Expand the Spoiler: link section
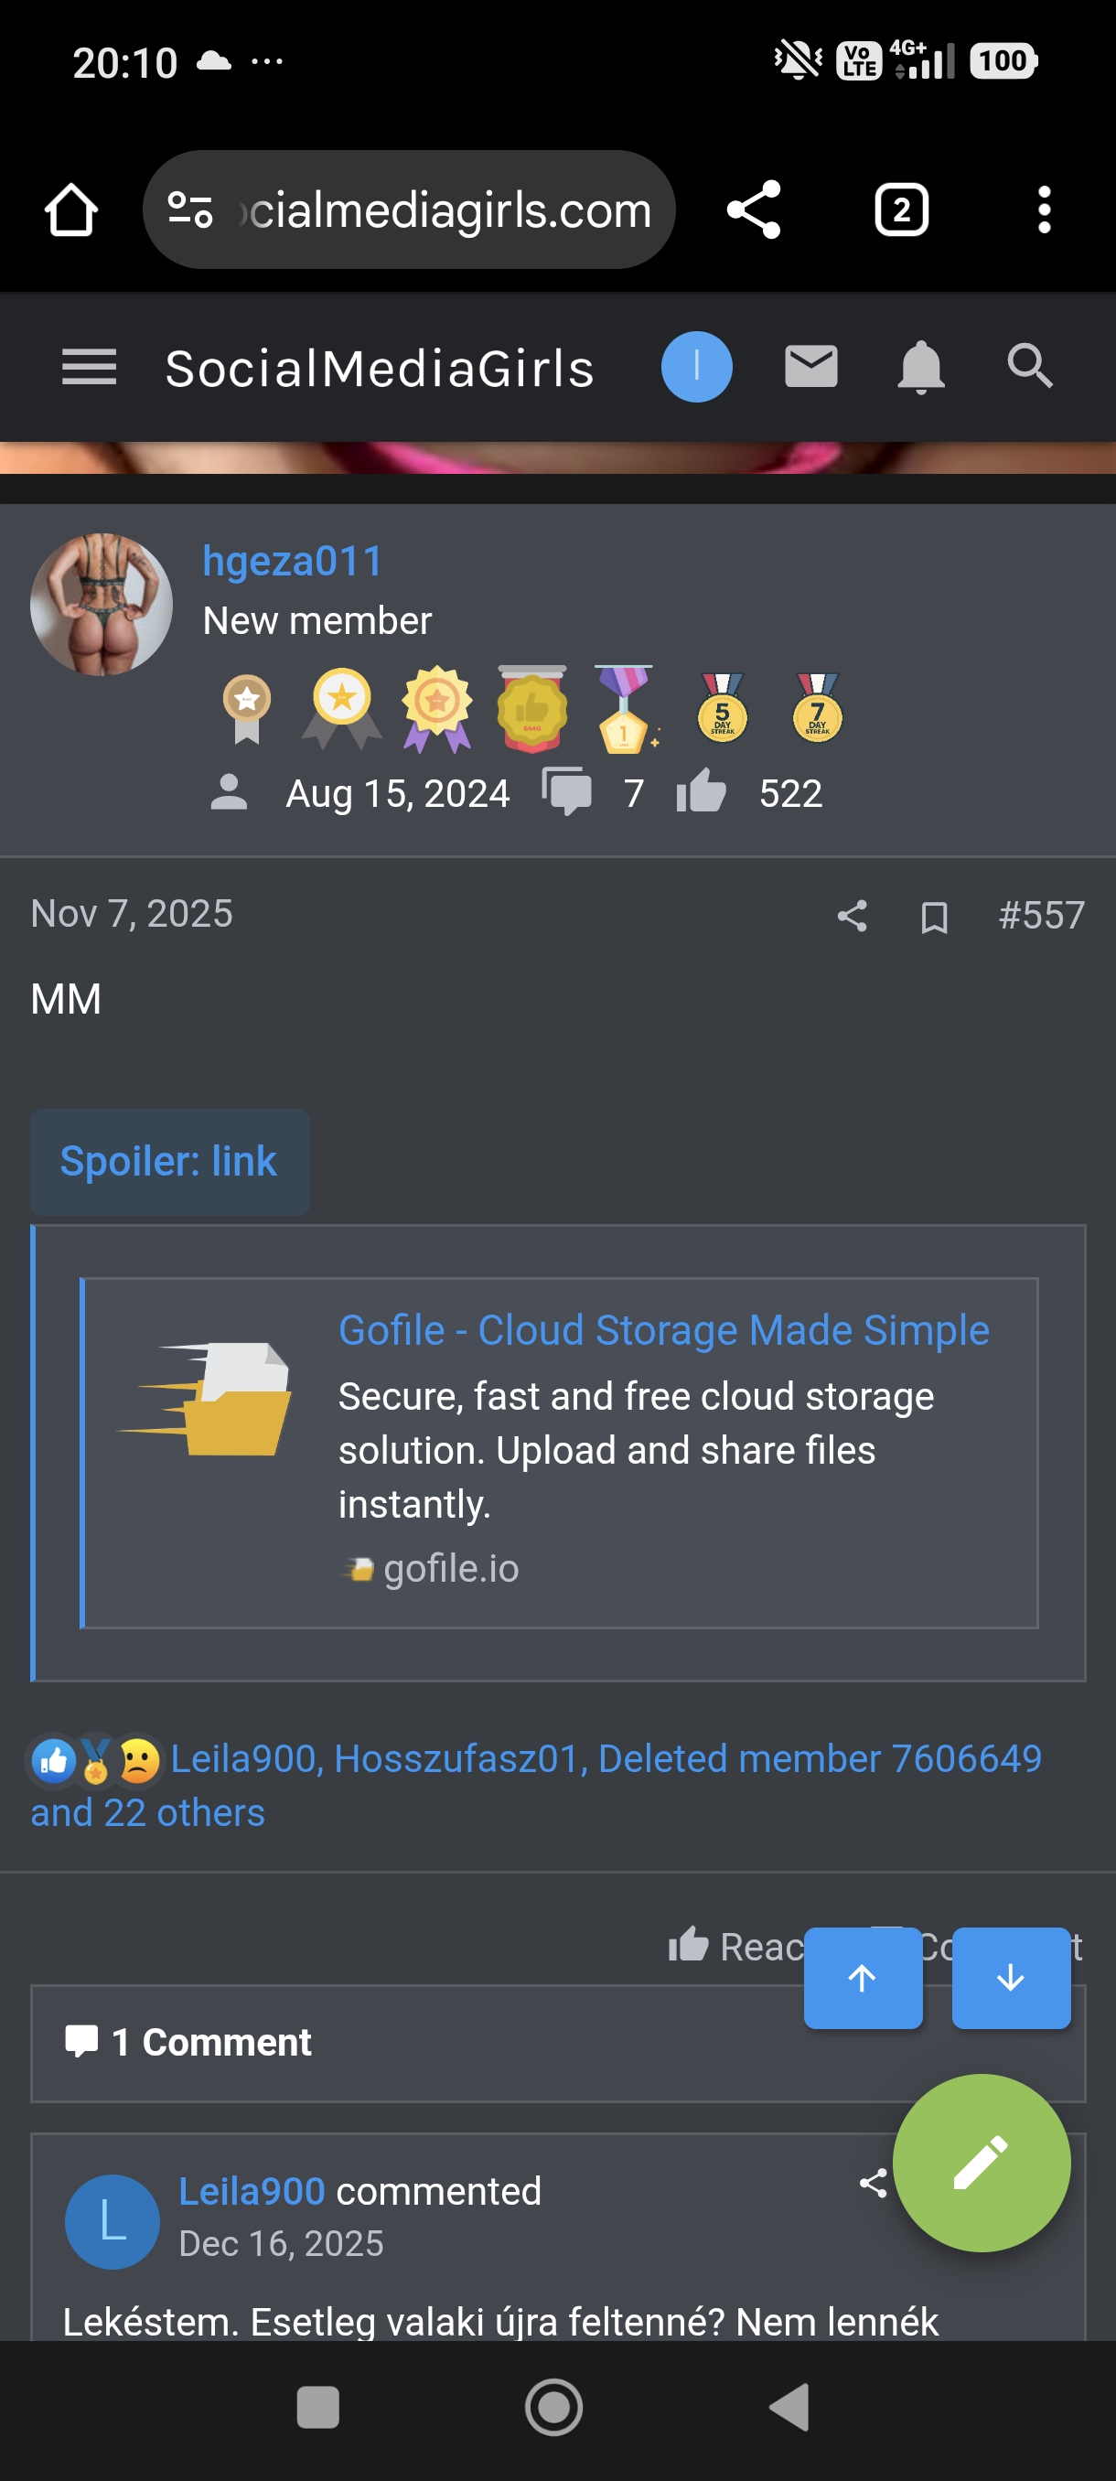Screen dimensions: 1116x2481 point(169,1162)
